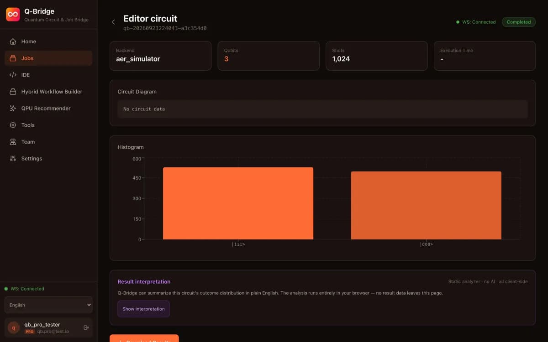Go back using the left chevron arrow
548x342 pixels.
pyautogui.click(x=113, y=22)
